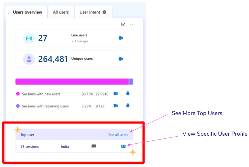Click the info icon beside User intent

pyautogui.click(x=104, y=12)
